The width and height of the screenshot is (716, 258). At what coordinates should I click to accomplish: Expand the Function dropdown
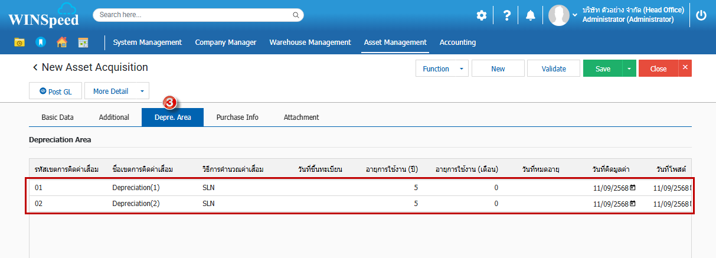(x=461, y=69)
